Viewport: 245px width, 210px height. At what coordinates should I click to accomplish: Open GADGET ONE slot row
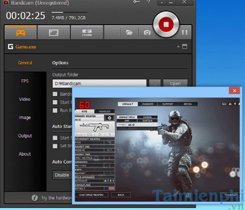click(95, 148)
